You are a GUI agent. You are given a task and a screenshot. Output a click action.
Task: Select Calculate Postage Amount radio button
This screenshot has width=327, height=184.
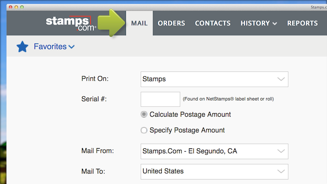144,115
